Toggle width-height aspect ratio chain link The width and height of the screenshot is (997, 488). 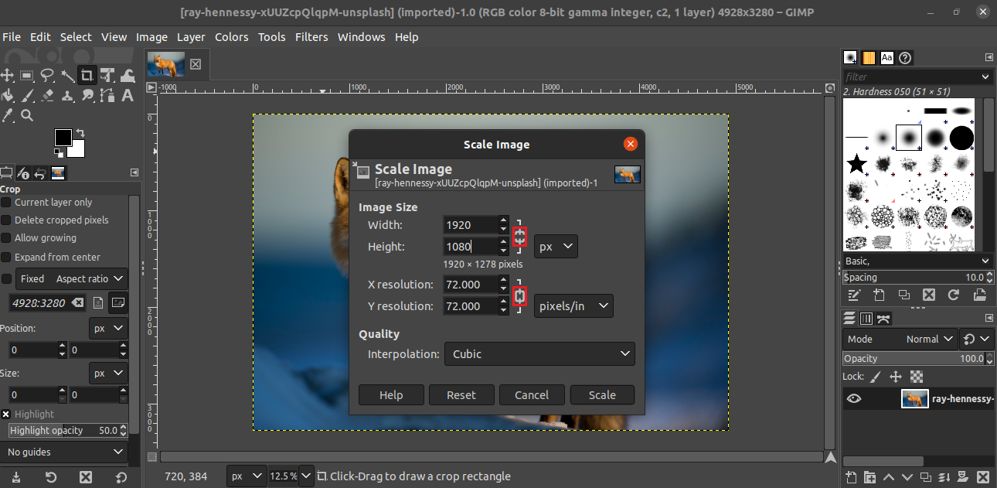519,236
